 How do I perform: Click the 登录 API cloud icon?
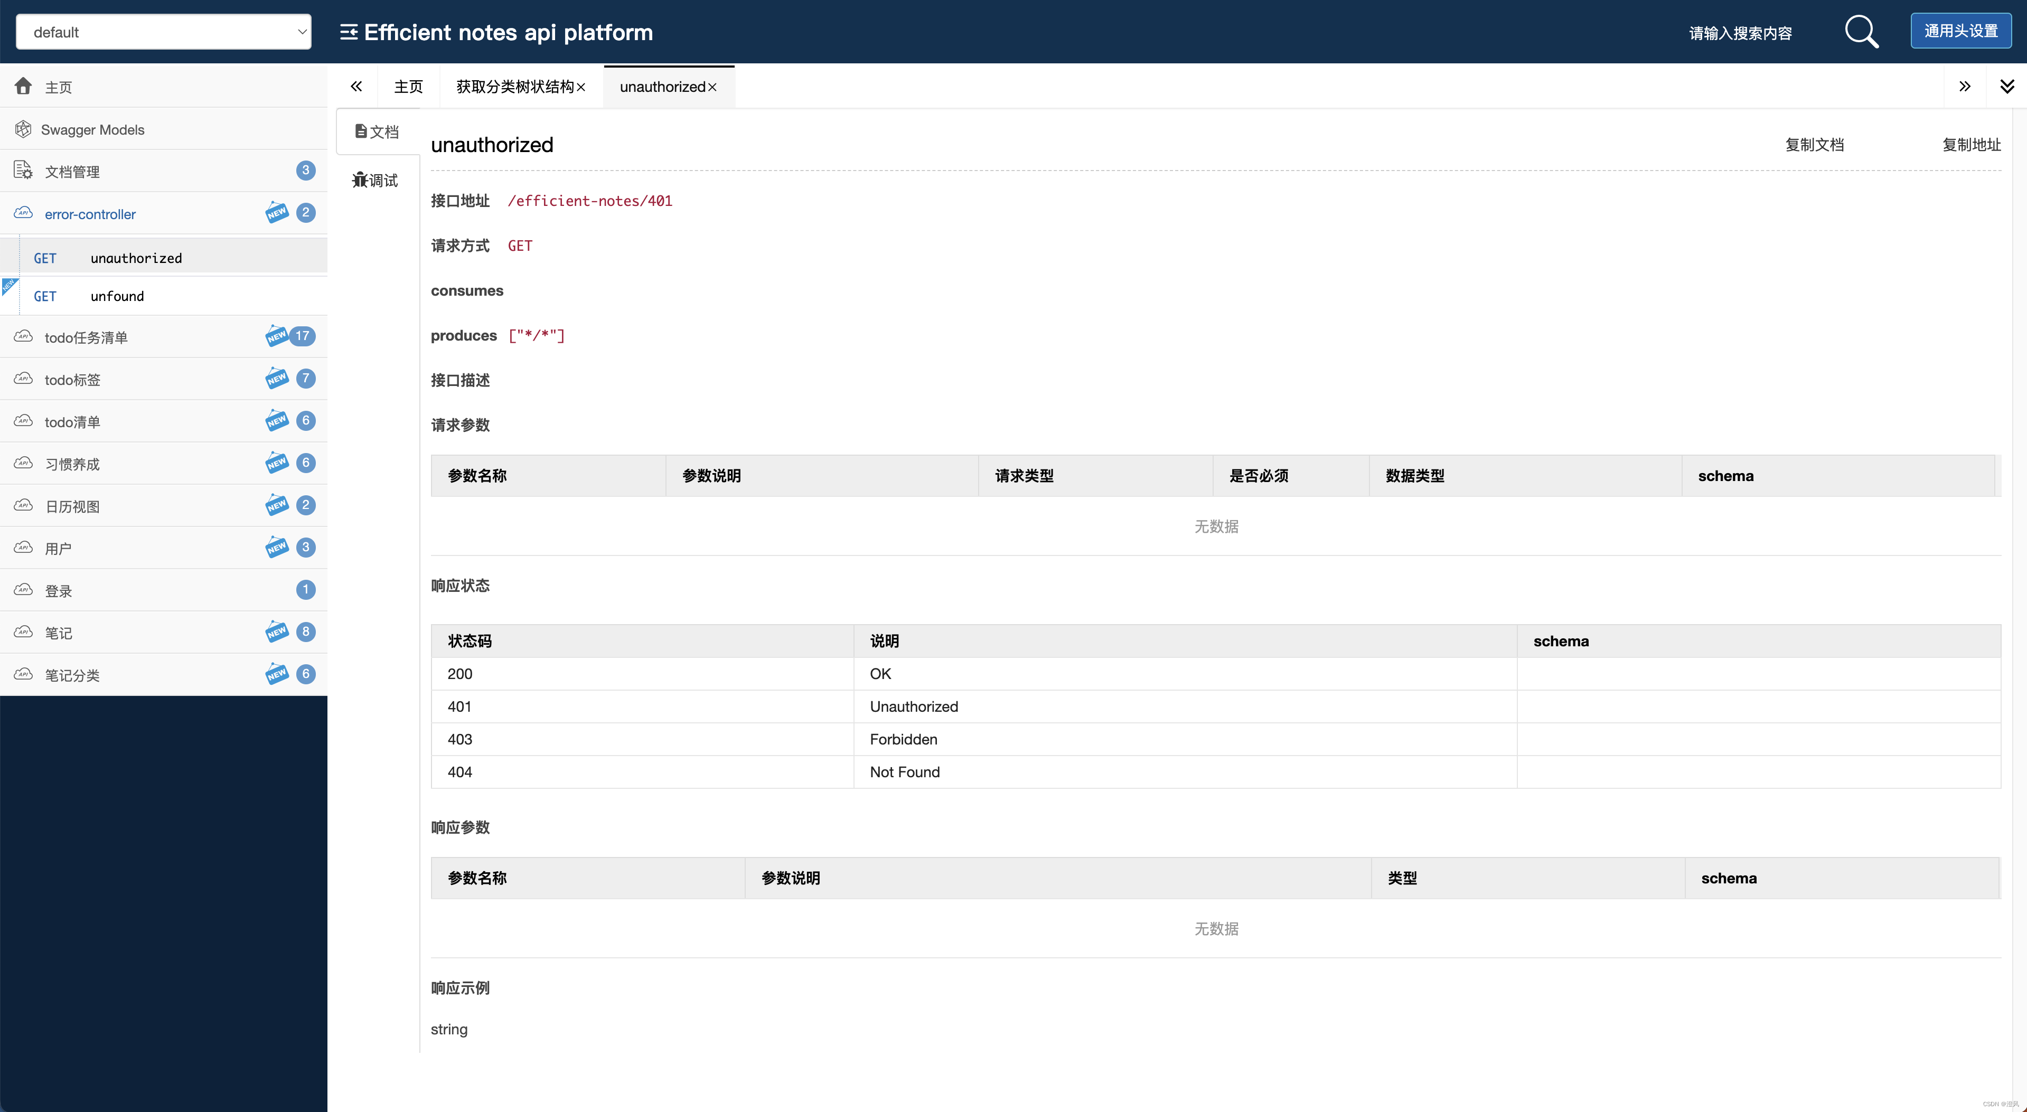[x=24, y=590]
